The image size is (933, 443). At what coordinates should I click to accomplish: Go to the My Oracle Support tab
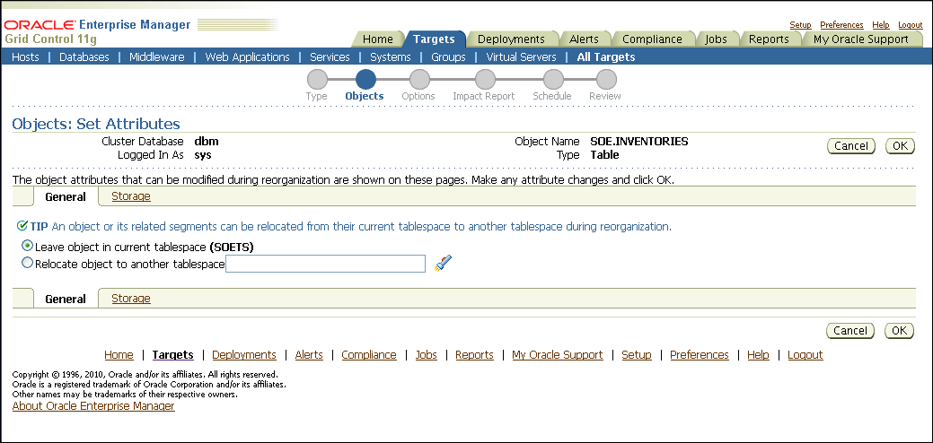click(x=860, y=39)
